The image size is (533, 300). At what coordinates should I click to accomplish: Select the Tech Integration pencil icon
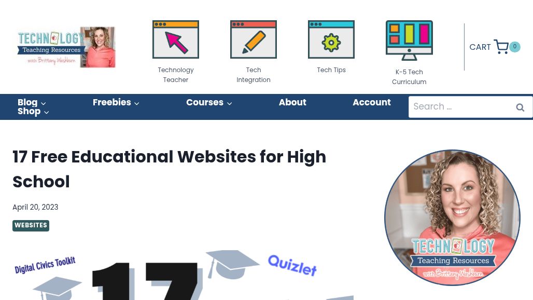click(x=254, y=39)
